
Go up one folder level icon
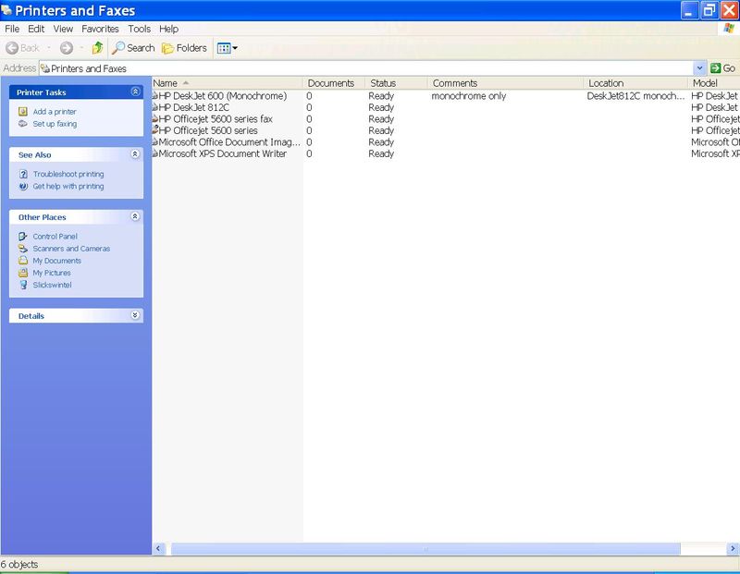(x=98, y=48)
